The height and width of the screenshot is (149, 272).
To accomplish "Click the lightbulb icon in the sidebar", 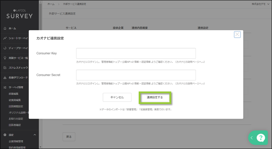I will 5,58.
